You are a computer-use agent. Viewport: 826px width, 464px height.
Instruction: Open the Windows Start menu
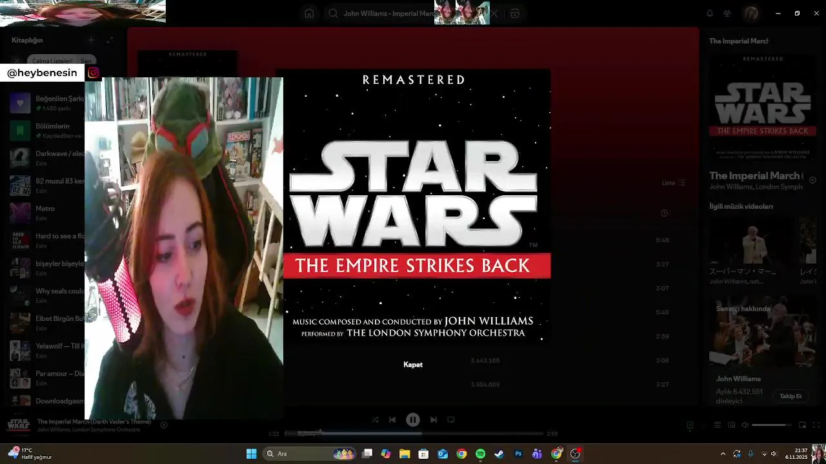251,454
